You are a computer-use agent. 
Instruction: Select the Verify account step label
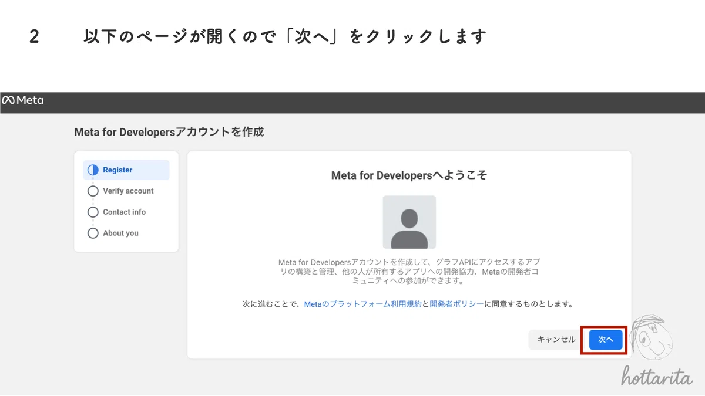[x=128, y=191]
